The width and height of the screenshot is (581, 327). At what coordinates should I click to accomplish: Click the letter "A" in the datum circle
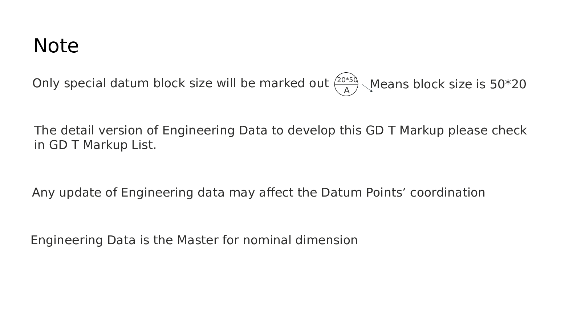tap(346, 90)
